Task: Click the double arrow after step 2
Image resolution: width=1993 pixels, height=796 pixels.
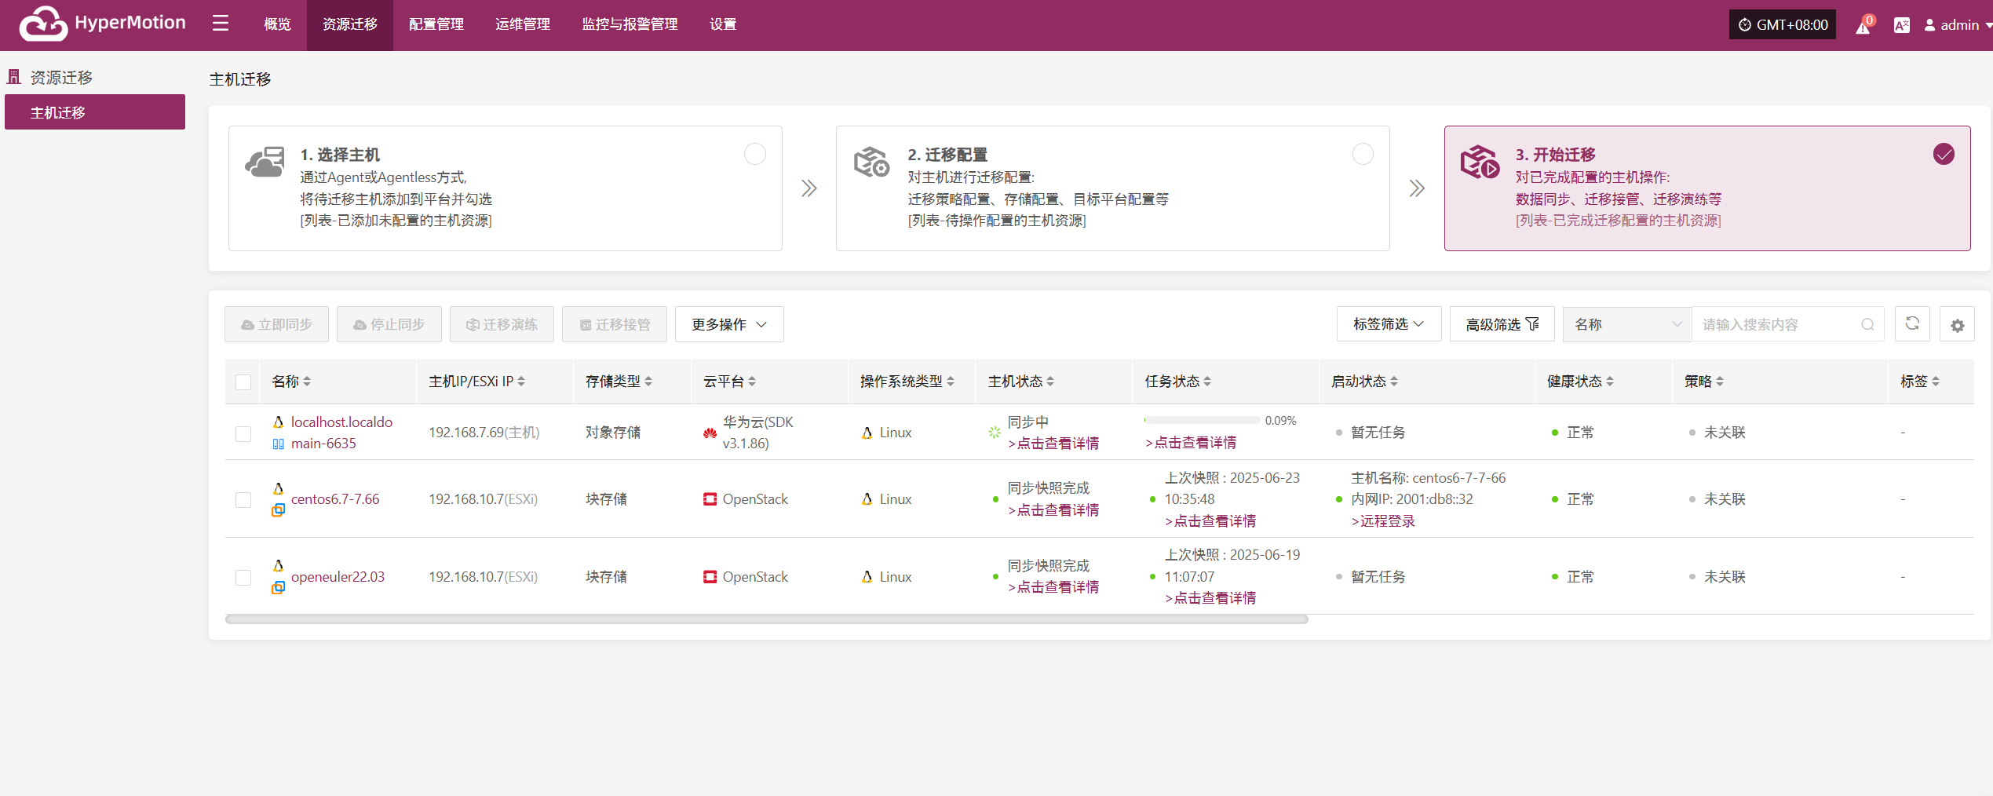Action: click(x=1417, y=188)
